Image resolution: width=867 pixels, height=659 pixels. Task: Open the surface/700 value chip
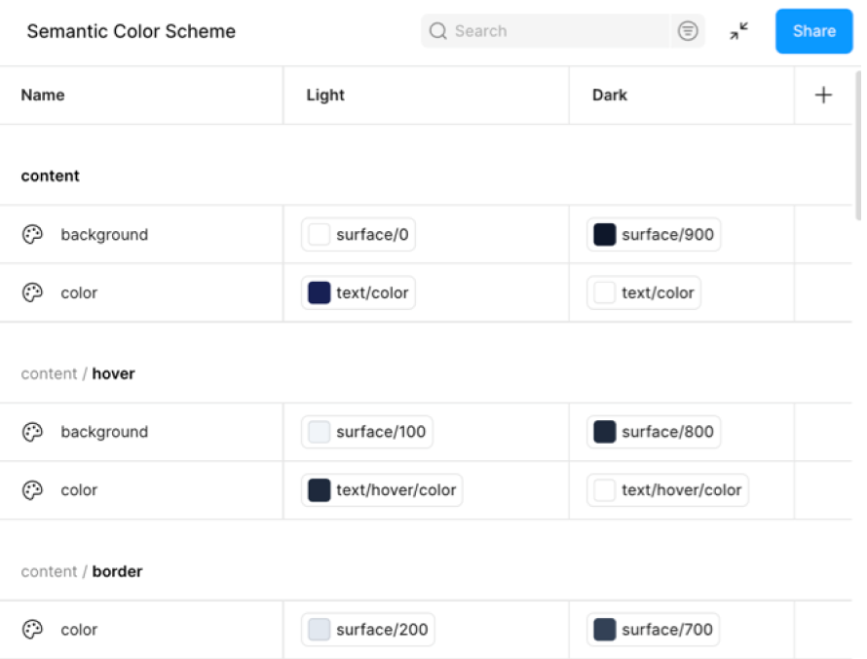[653, 630]
